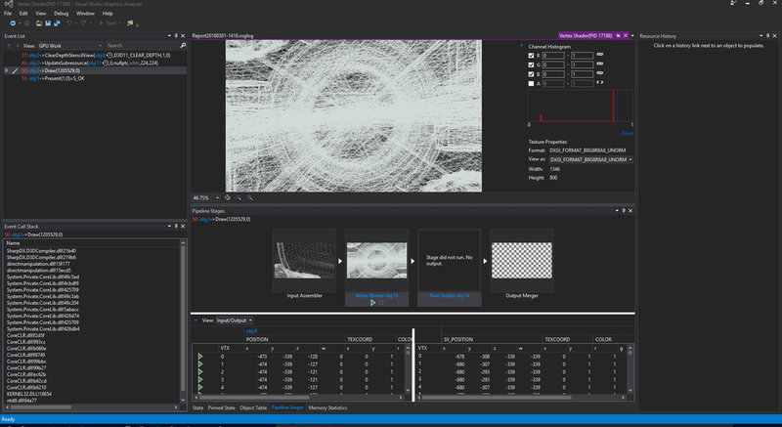Open the Debug menu
Viewport: 782px width, 427px height.
tap(61, 14)
